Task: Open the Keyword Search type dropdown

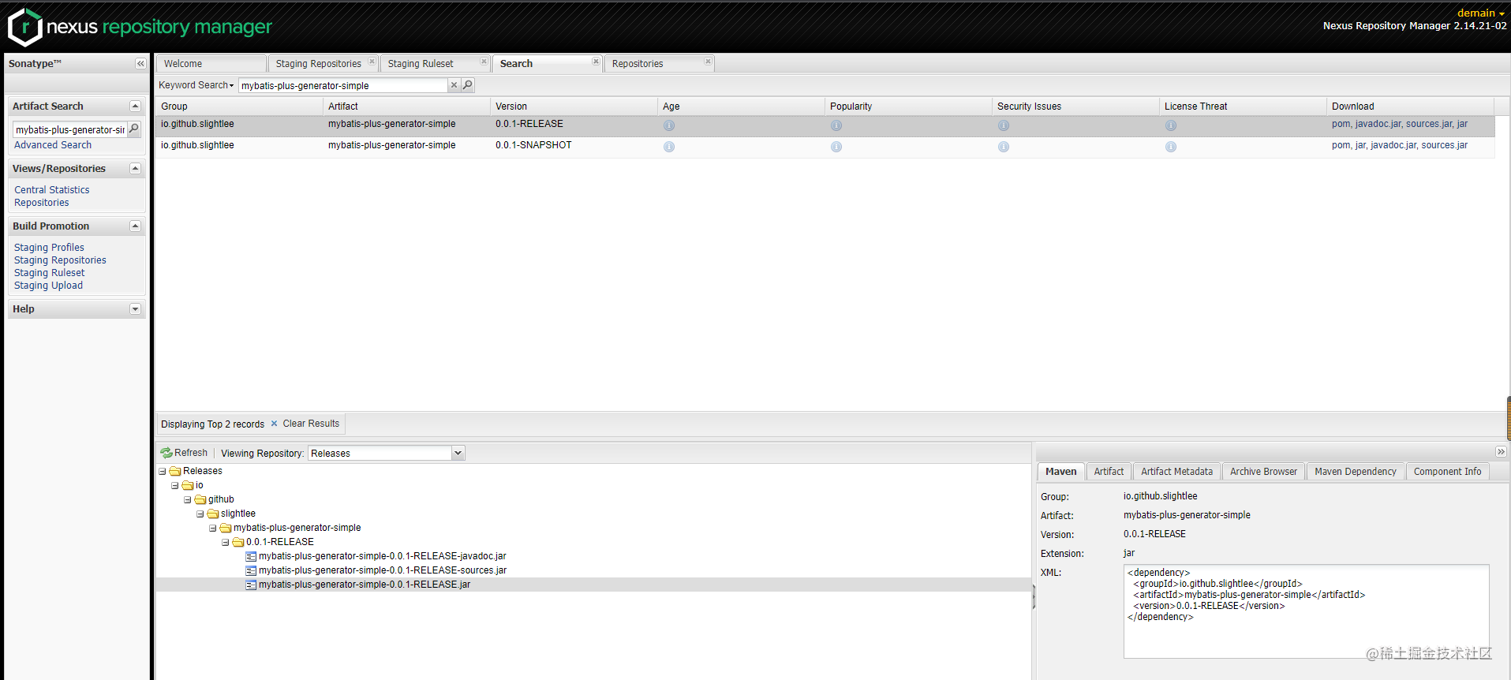Action: point(196,85)
